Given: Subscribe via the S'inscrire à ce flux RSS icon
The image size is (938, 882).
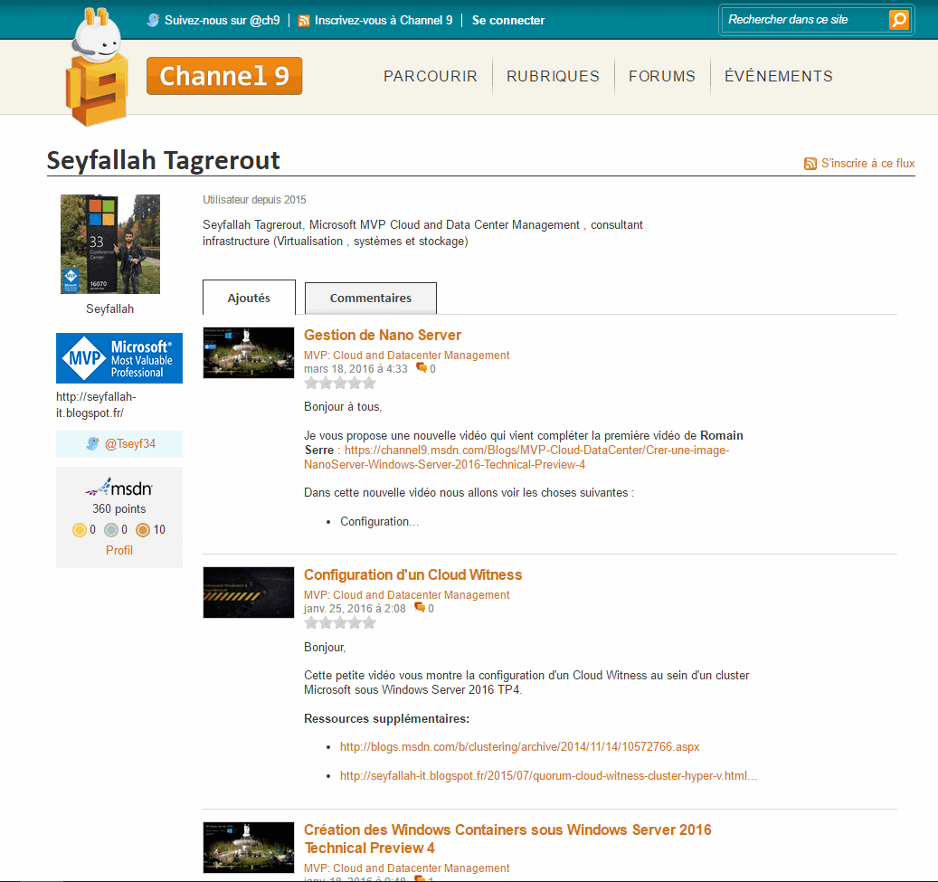Looking at the screenshot, I should coord(810,164).
